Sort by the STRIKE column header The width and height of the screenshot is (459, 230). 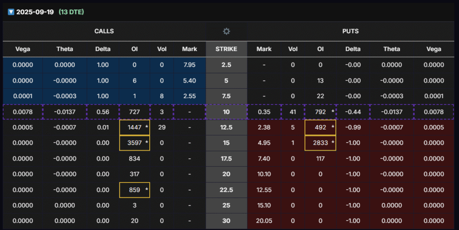pos(226,49)
